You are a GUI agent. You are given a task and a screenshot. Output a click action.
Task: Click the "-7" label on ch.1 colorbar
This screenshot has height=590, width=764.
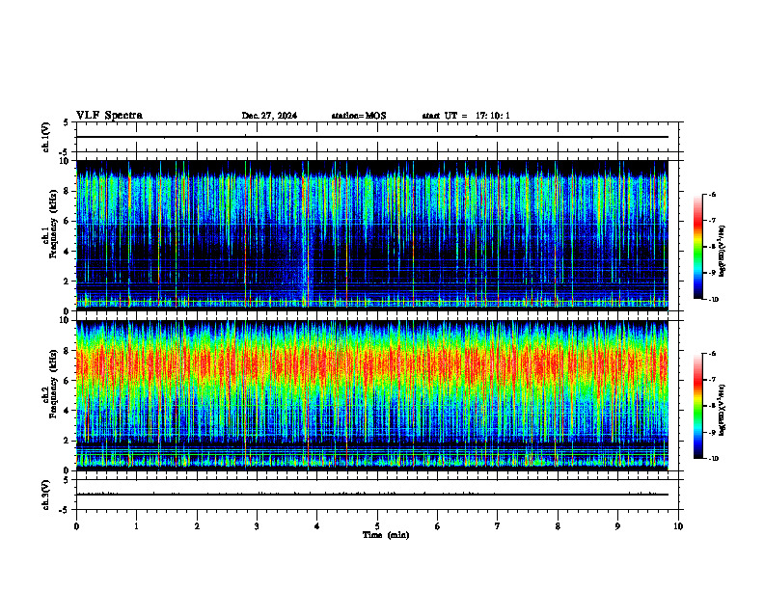coord(712,221)
